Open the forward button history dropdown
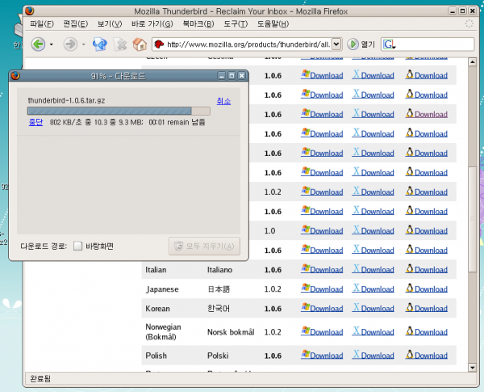This screenshot has width=484, height=392. click(83, 44)
